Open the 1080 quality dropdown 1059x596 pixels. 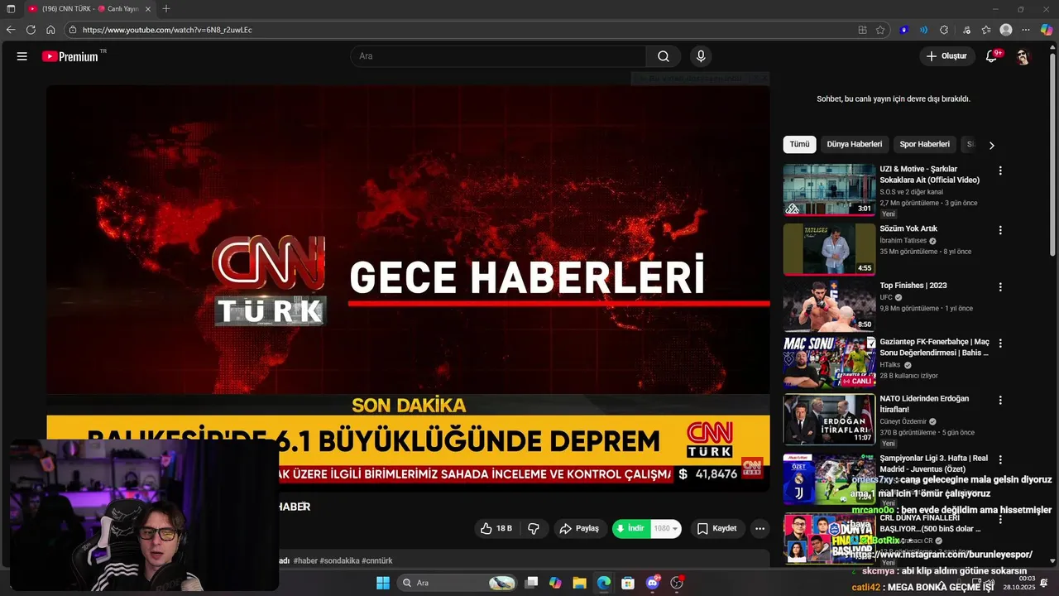point(666,528)
